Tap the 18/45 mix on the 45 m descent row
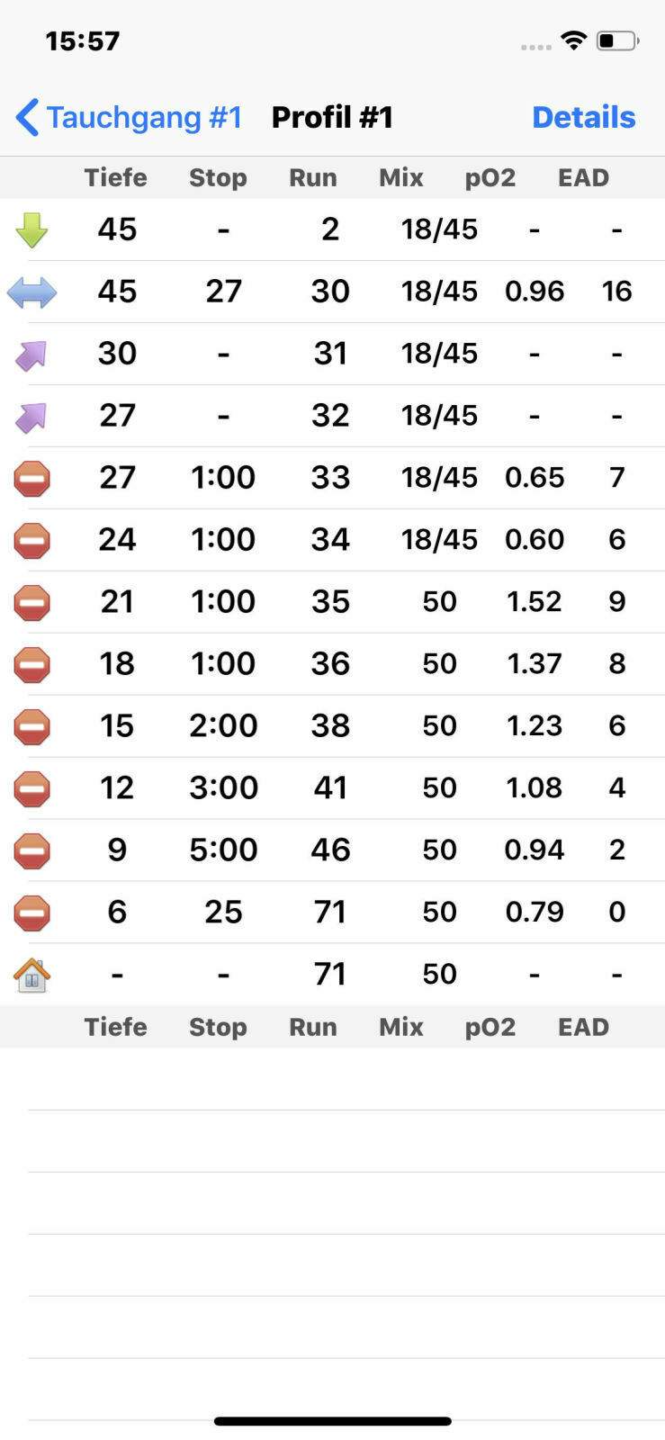The width and height of the screenshot is (665, 1440). click(439, 229)
